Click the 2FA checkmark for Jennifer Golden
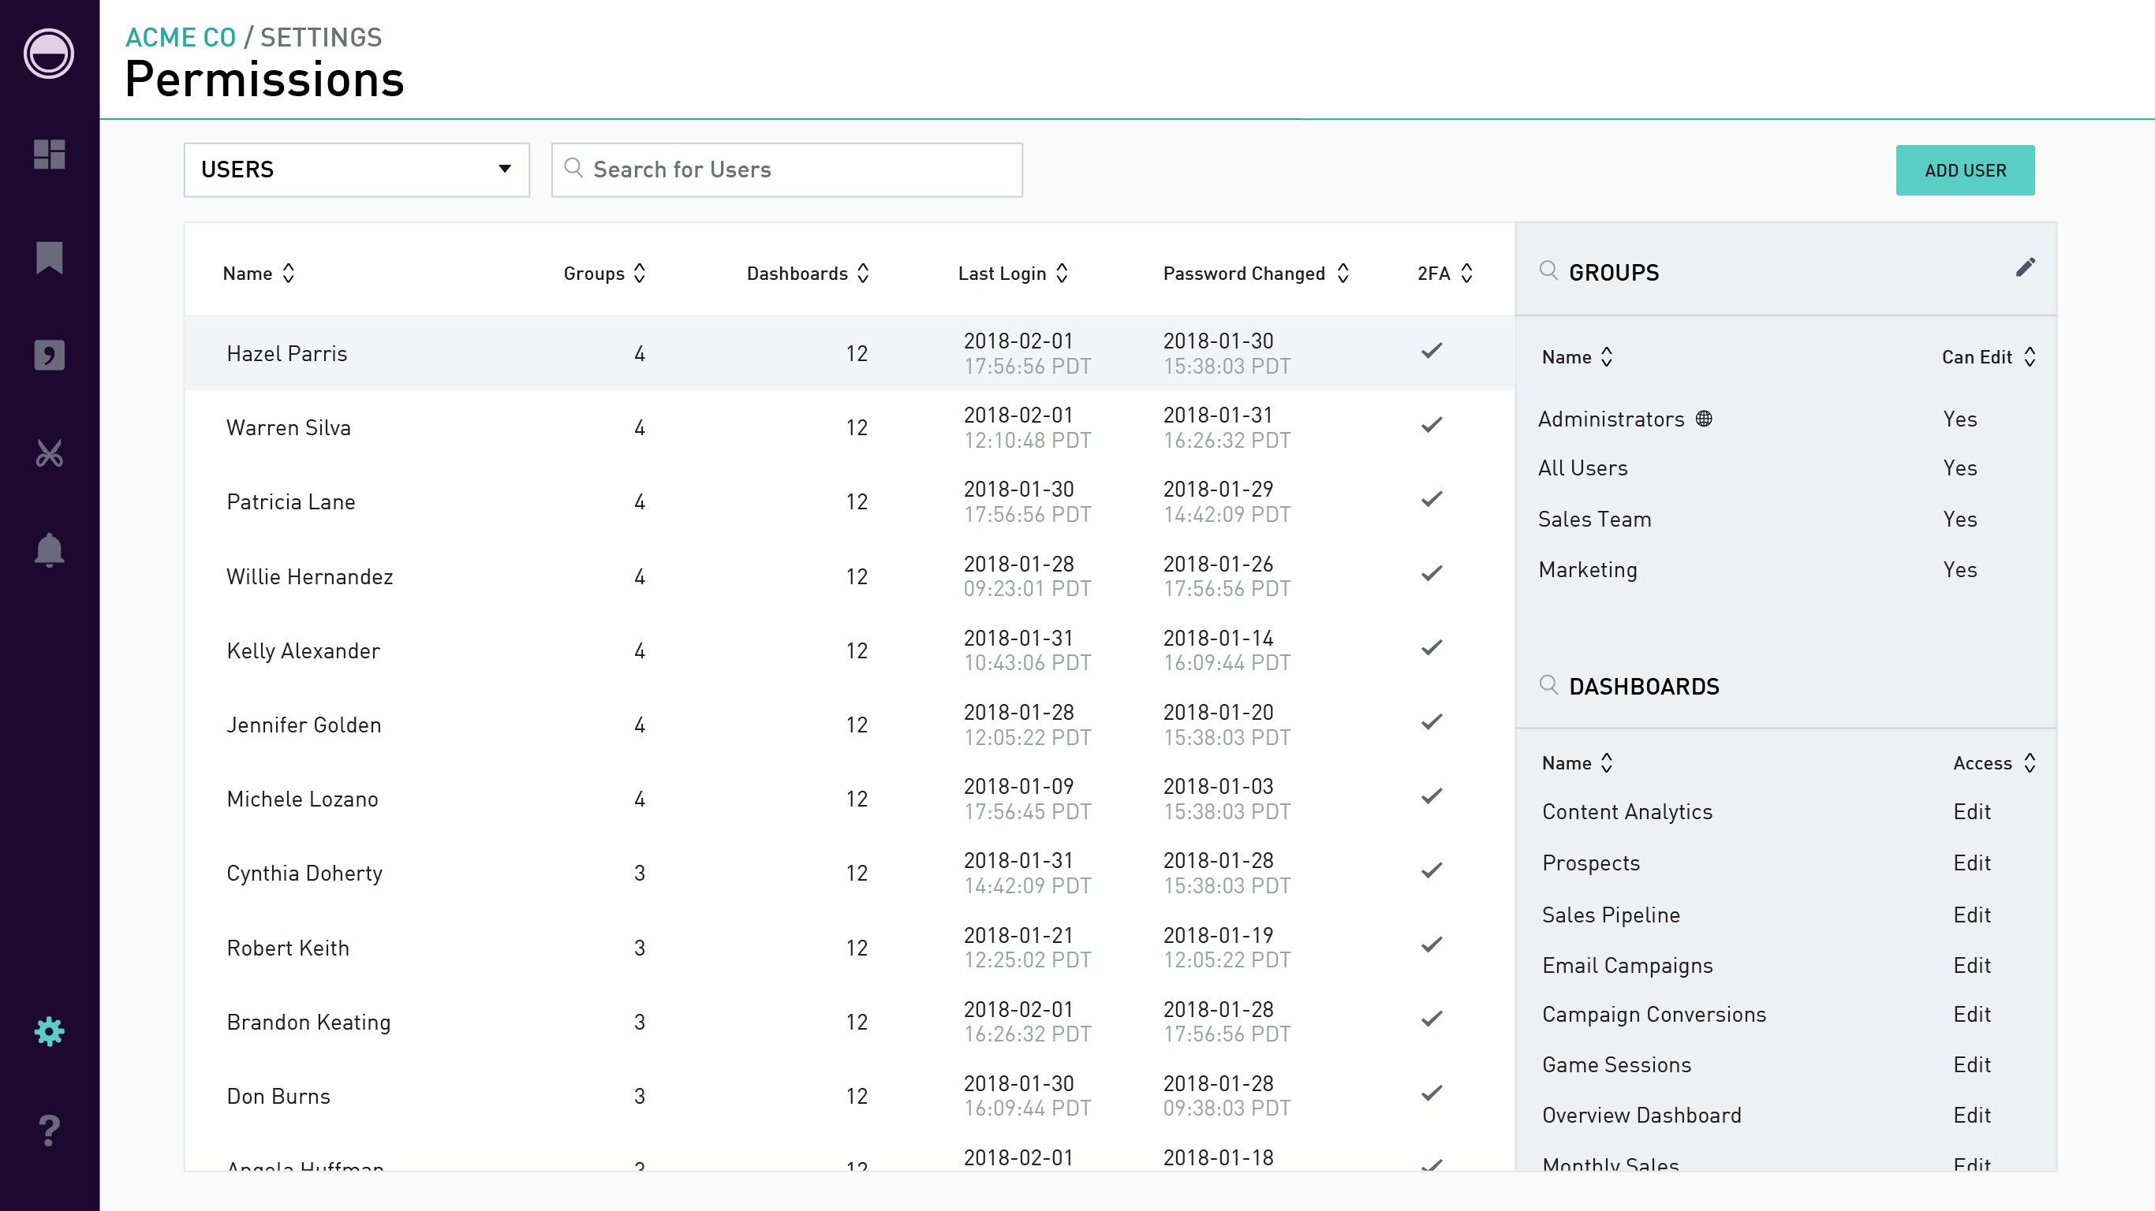The width and height of the screenshot is (2155, 1211). click(x=1432, y=721)
